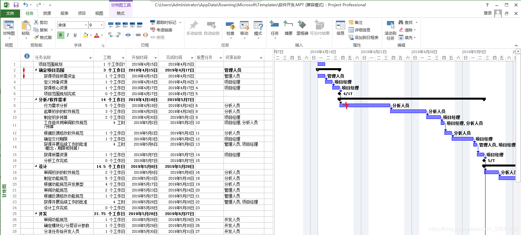Mark task 100% complete
The width and height of the screenshot is (521, 235).
[x=140, y=25]
